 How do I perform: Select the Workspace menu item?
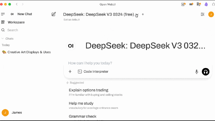coord(16,22)
